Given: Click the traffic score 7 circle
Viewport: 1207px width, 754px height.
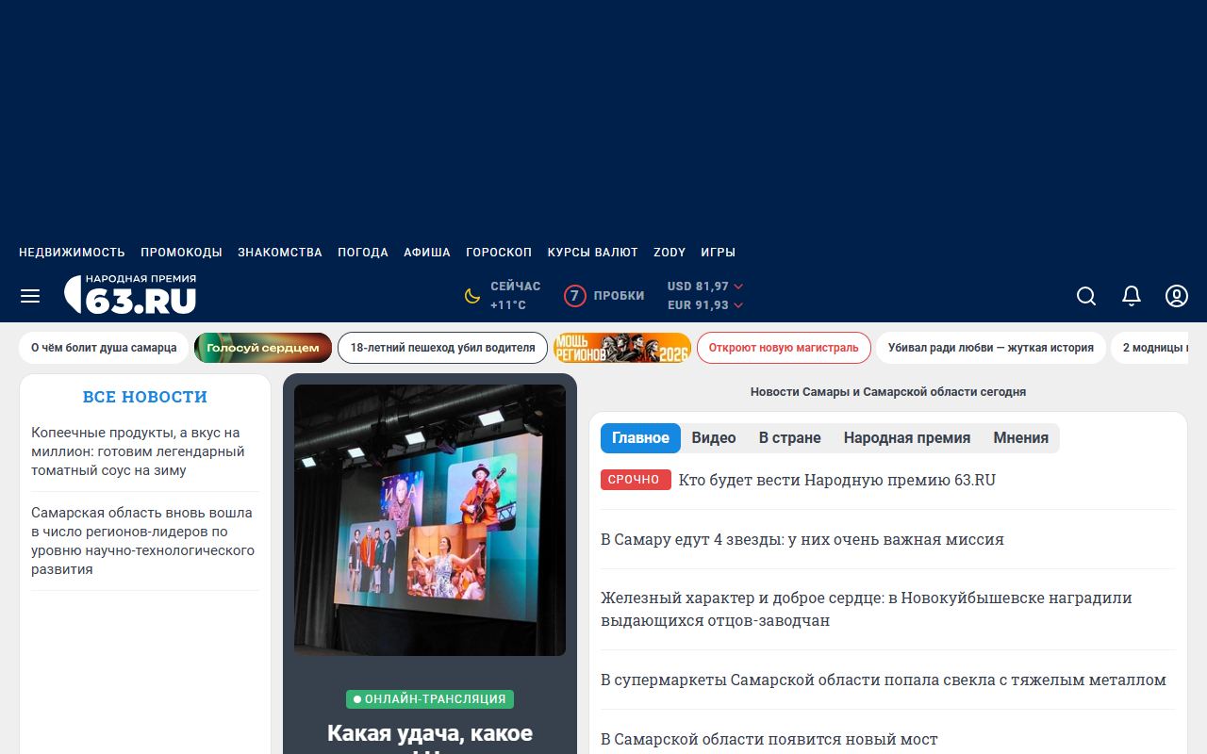Looking at the screenshot, I should (x=575, y=296).
